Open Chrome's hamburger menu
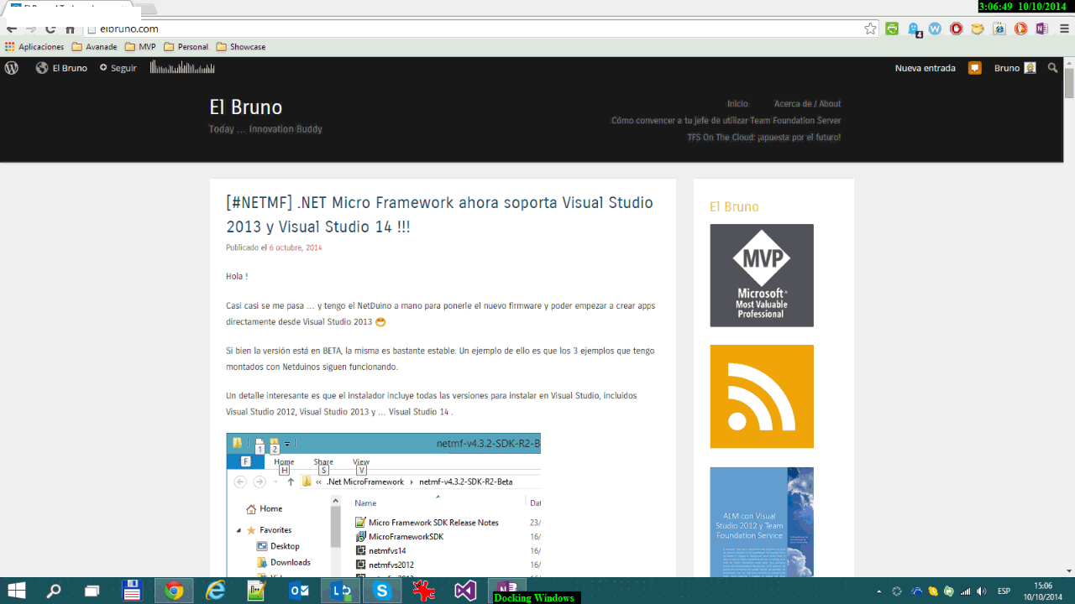This screenshot has width=1075, height=604. 1064,29
